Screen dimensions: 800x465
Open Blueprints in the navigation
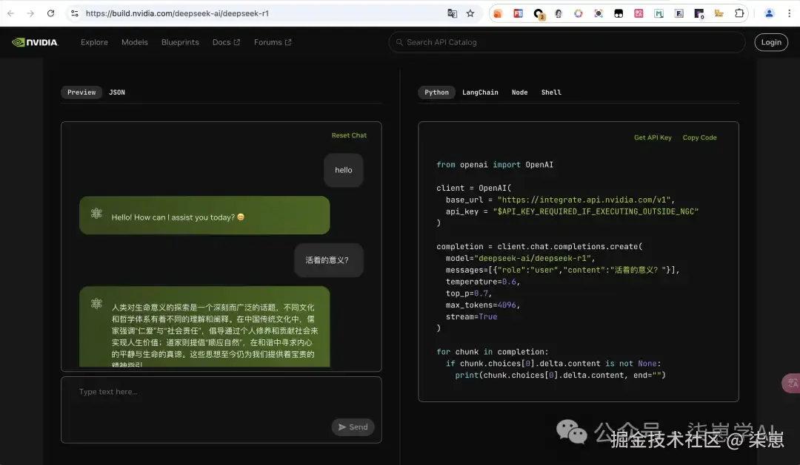[180, 42]
